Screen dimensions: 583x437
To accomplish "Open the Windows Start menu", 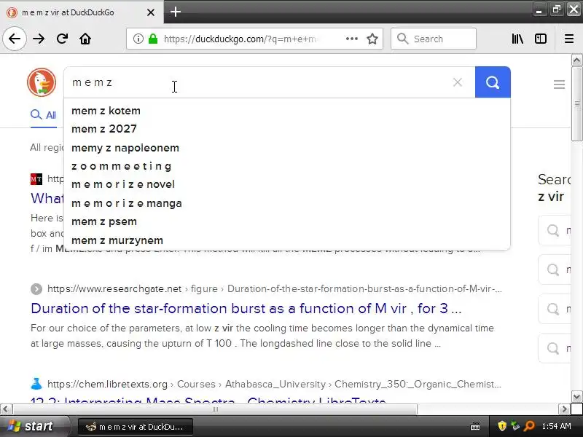I will coord(34,426).
